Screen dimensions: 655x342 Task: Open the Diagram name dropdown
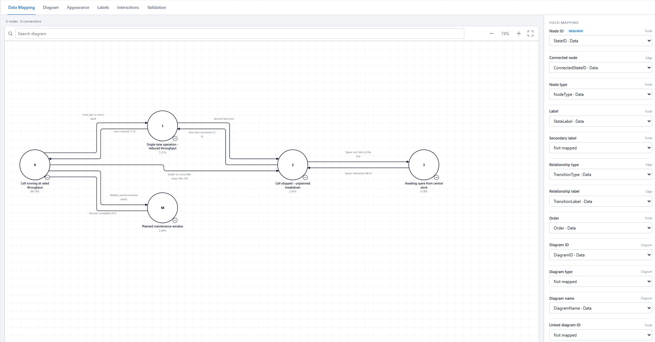[600, 308]
